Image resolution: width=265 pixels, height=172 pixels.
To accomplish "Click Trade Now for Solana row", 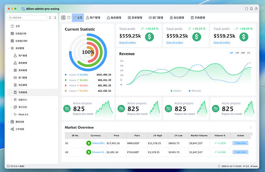I will (240, 143).
